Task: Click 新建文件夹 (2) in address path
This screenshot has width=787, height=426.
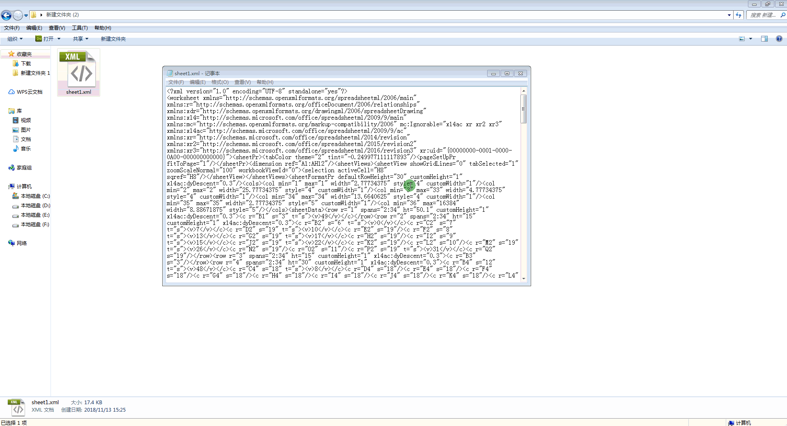Action: [x=62, y=15]
